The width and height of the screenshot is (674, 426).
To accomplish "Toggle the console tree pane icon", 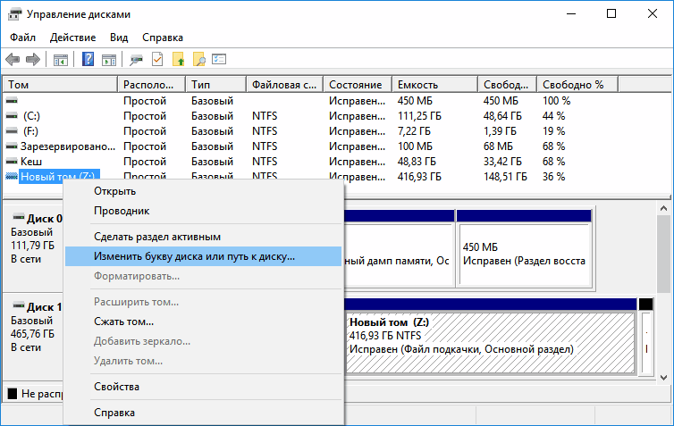I will (61, 60).
